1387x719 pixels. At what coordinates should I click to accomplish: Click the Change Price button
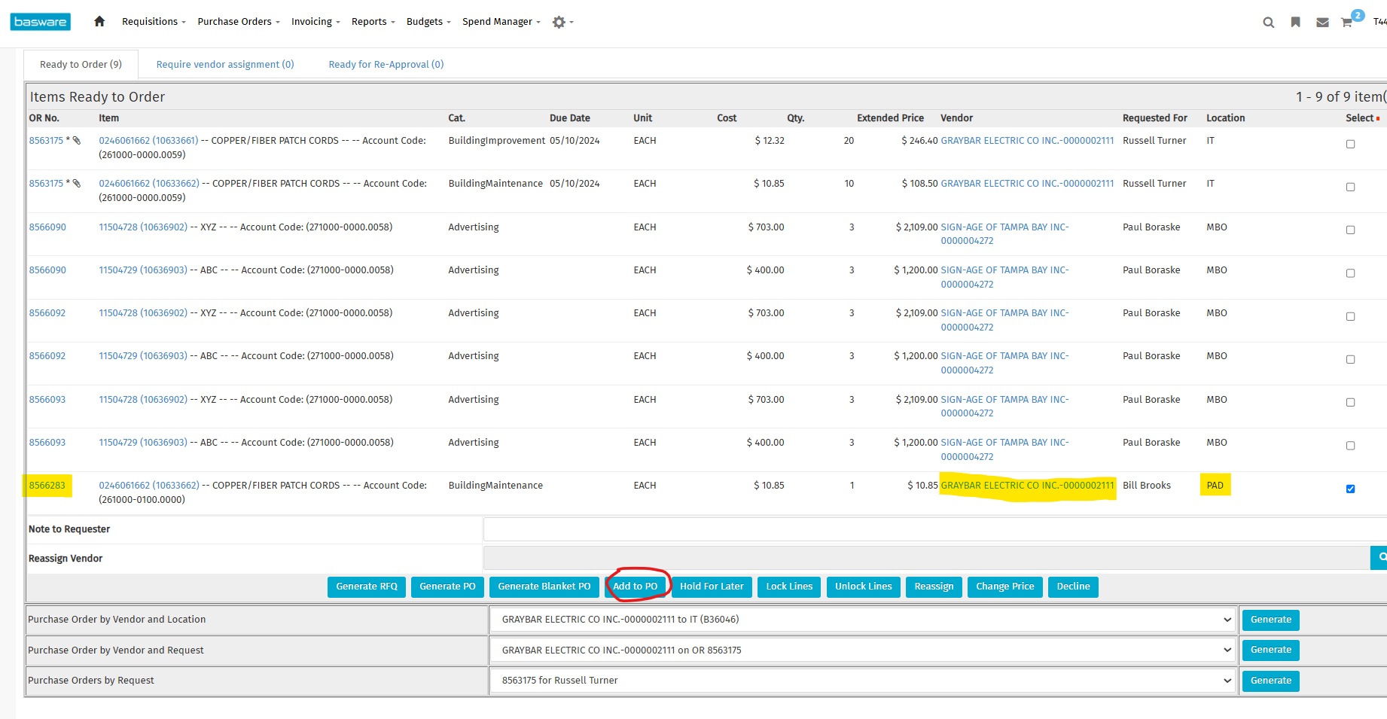tap(1005, 586)
